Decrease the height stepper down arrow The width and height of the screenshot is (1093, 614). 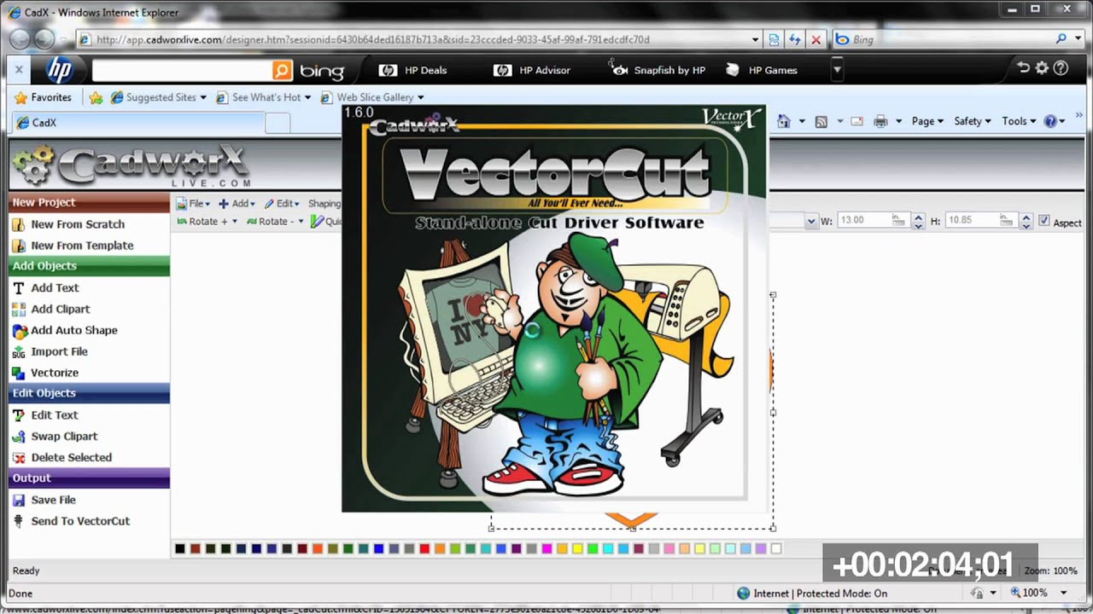[1027, 225]
